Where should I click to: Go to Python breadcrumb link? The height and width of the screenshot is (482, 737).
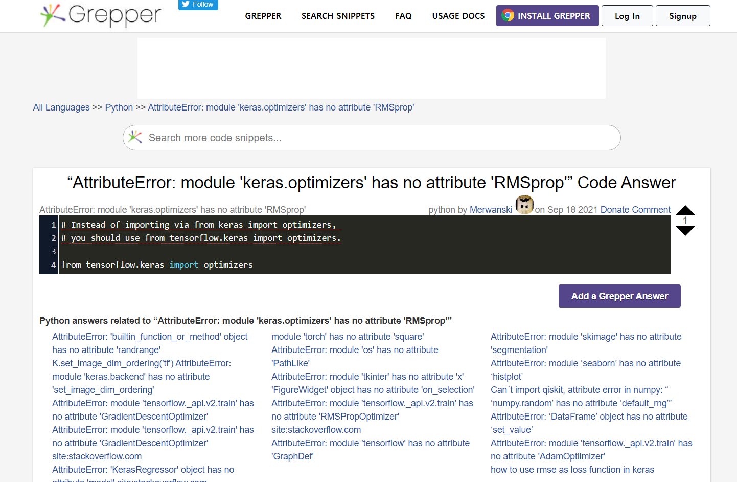point(119,107)
